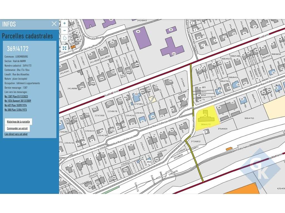Open No 1034 Rapport 30/12/2009 link

tap(18, 101)
